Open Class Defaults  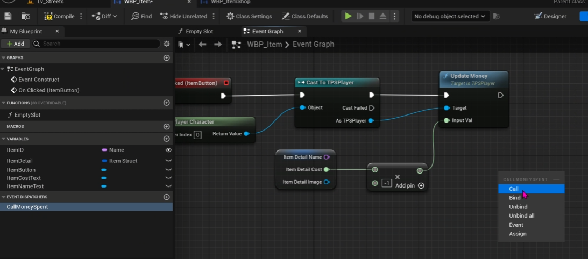click(x=305, y=16)
